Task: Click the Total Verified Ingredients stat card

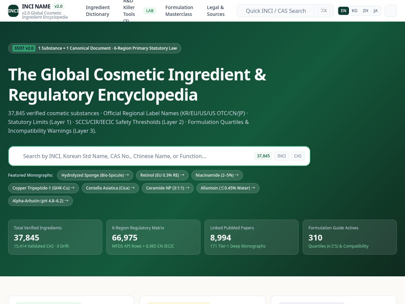Action: tap(55, 237)
